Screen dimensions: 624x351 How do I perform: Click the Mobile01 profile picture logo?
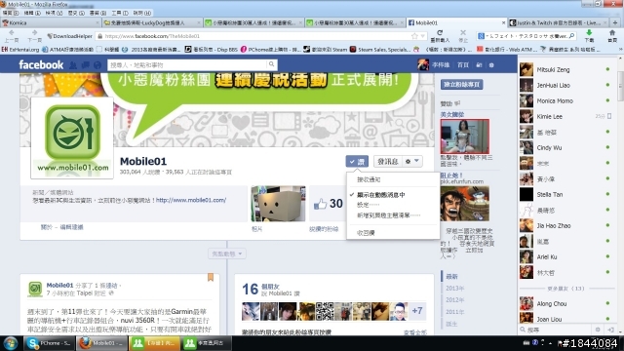[x=72, y=137]
